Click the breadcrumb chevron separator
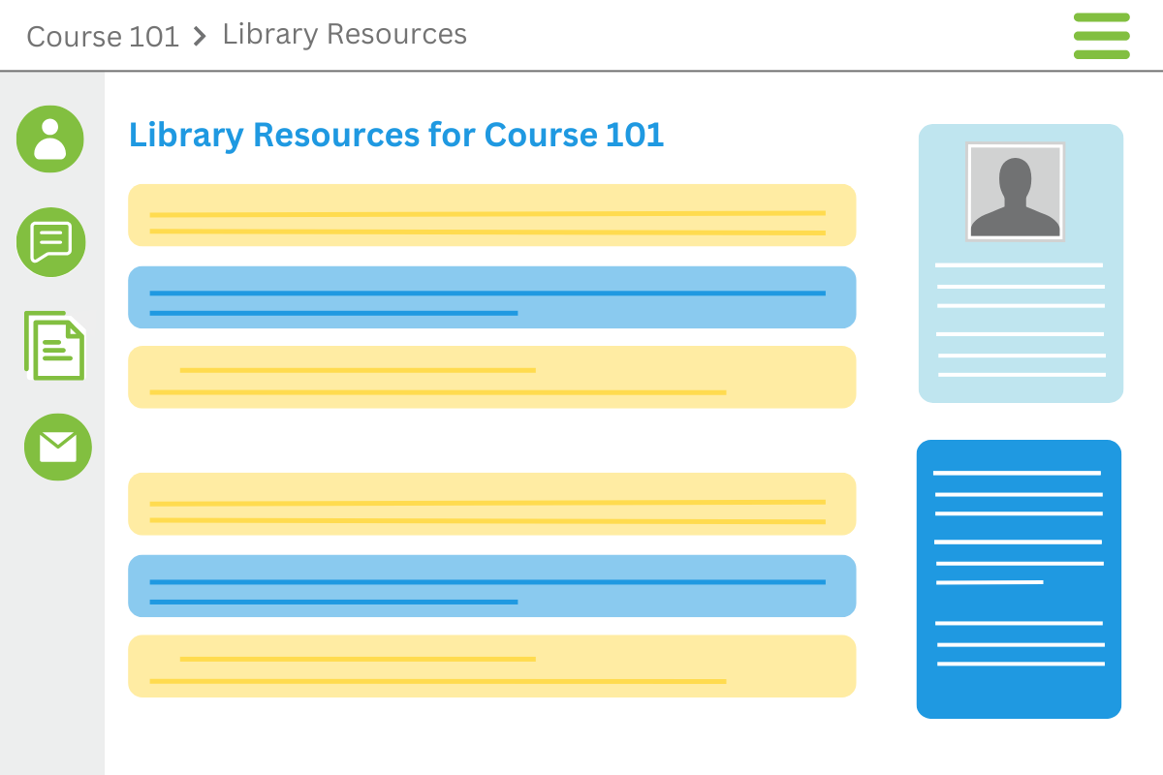 click(x=200, y=37)
